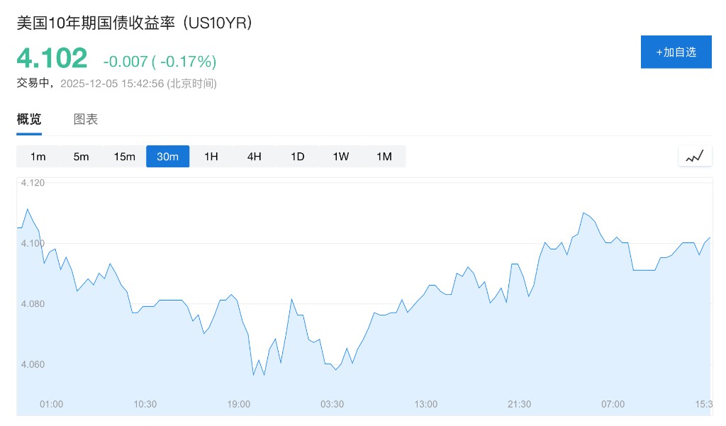Add US10YR to watchlist with +加自选
The image size is (726, 426).
point(676,52)
